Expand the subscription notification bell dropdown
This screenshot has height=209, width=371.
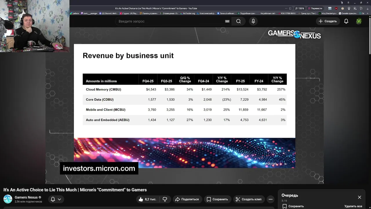tap(56, 199)
